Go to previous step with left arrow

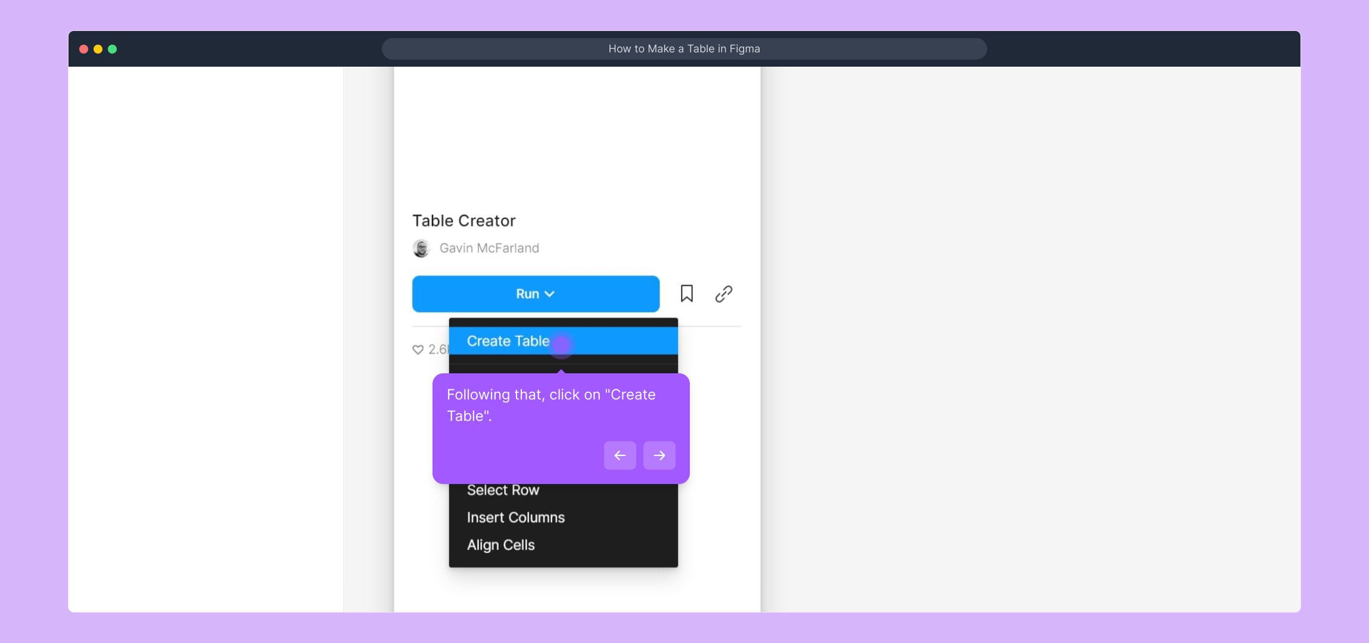(620, 455)
